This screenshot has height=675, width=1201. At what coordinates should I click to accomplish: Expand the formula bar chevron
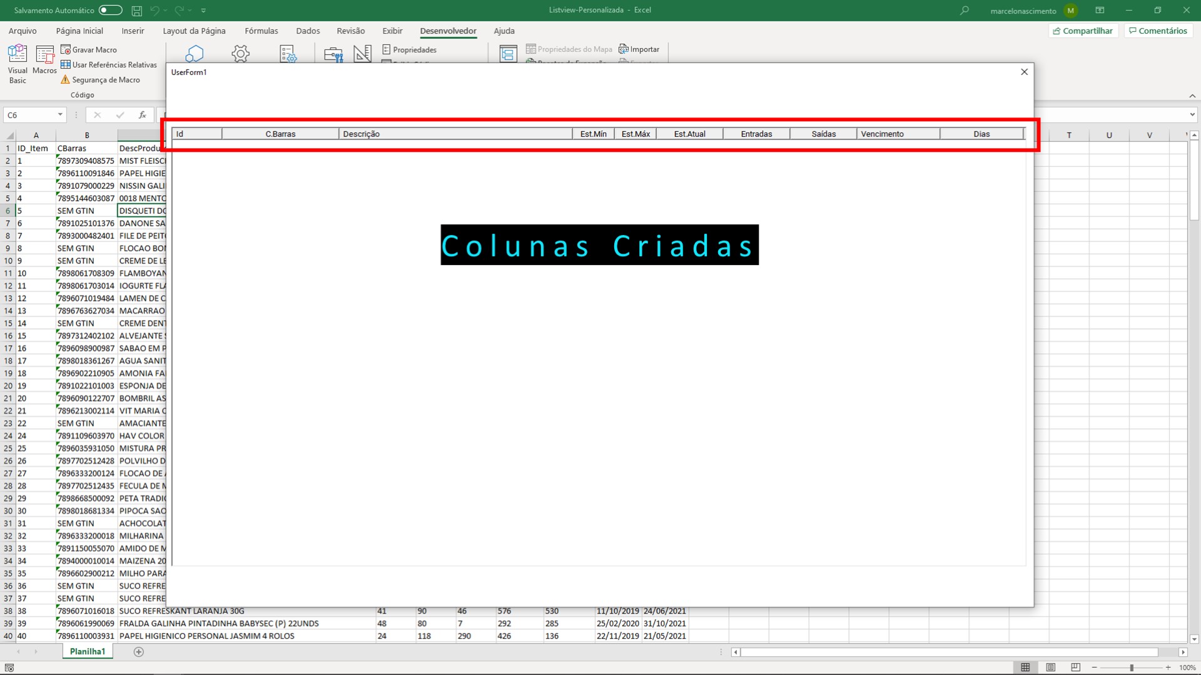[x=1192, y=115]
